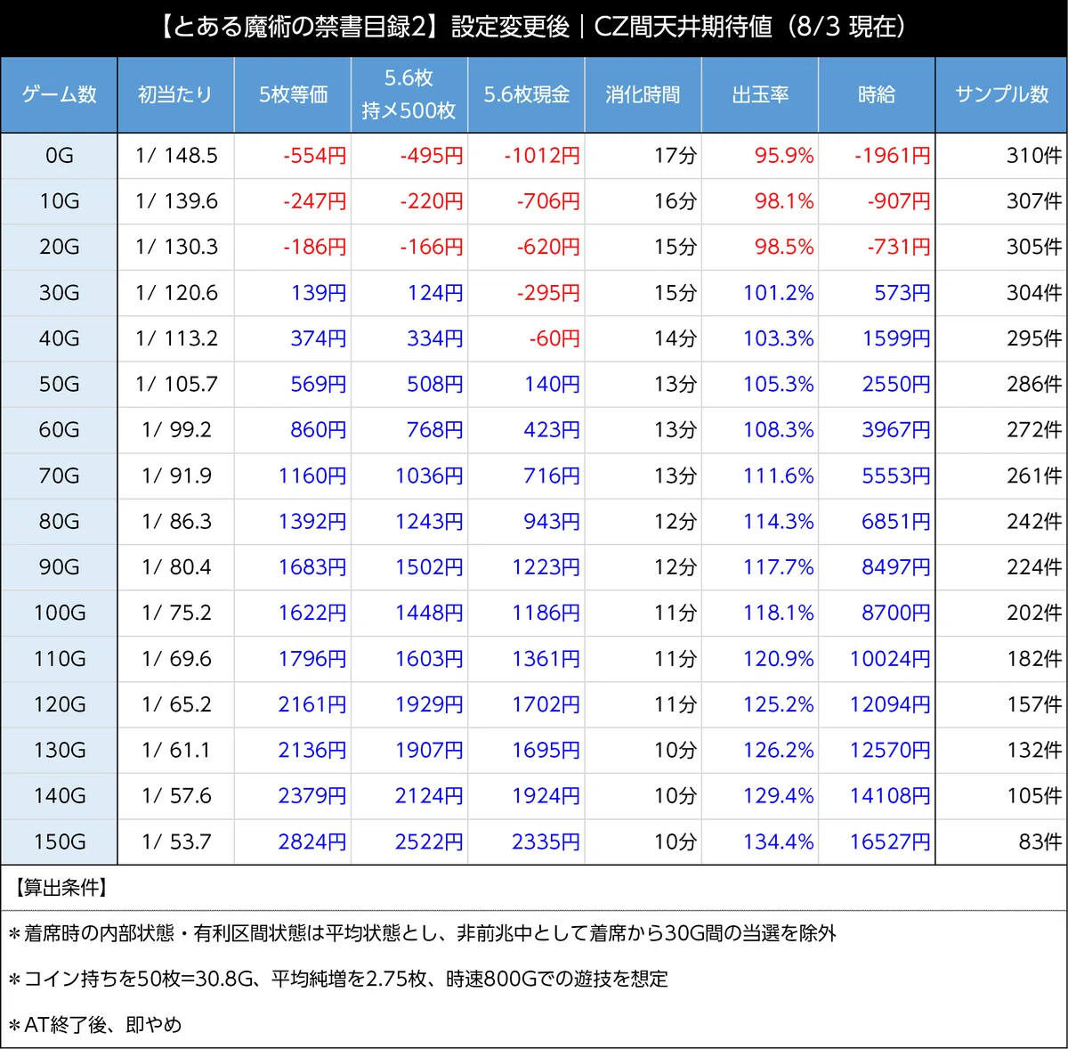Select the 10G row label
This screenshot has height=1049, width=1068.
[x=59, y=201]
